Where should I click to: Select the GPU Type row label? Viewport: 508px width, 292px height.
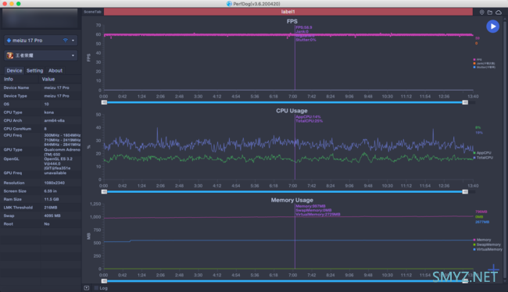(x=13, y=150)
